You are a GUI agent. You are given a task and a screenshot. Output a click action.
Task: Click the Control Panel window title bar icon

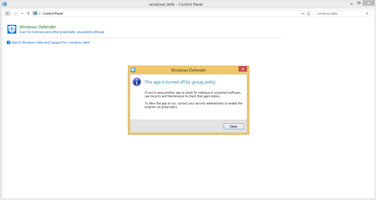4,4
